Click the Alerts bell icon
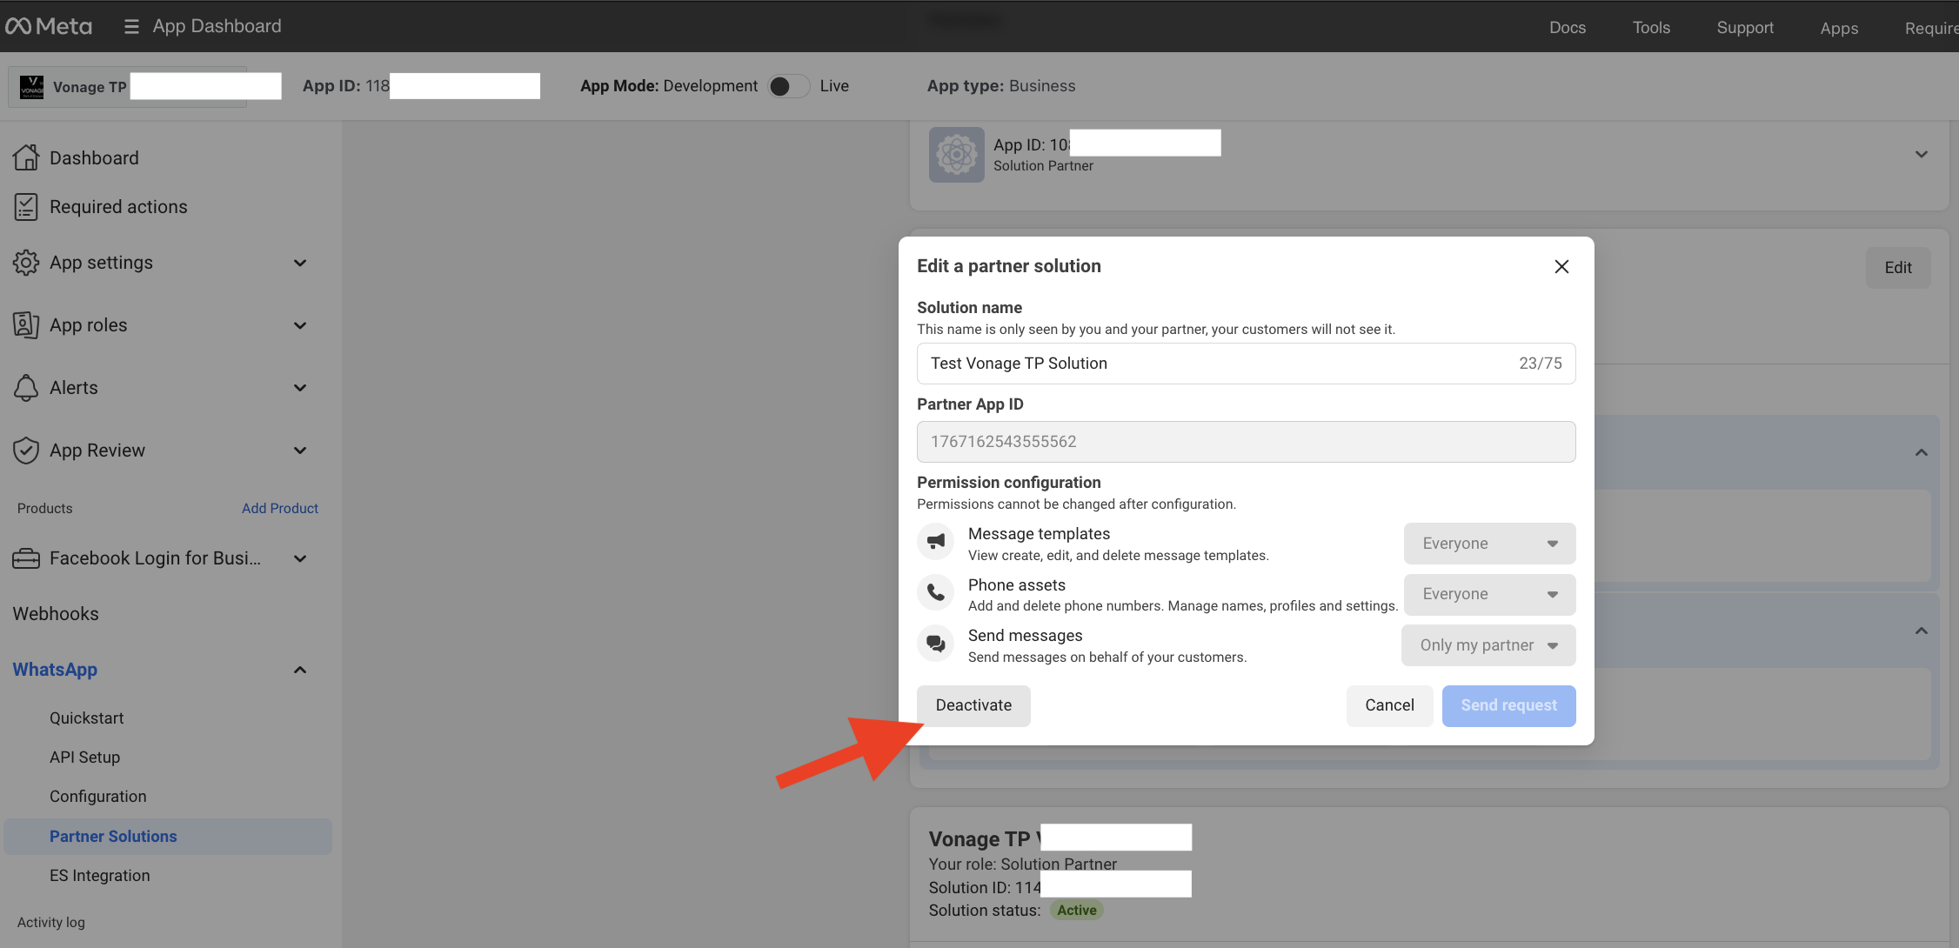The width and height of the screenshot is (1959, 948). (26, 388)
